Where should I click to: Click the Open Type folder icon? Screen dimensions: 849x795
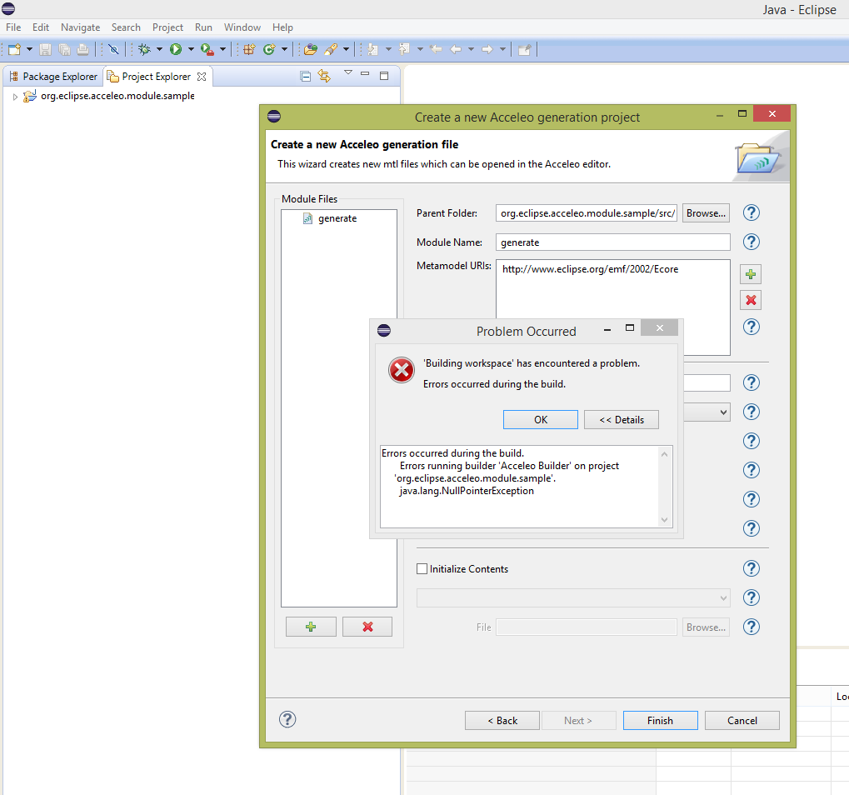310,49
